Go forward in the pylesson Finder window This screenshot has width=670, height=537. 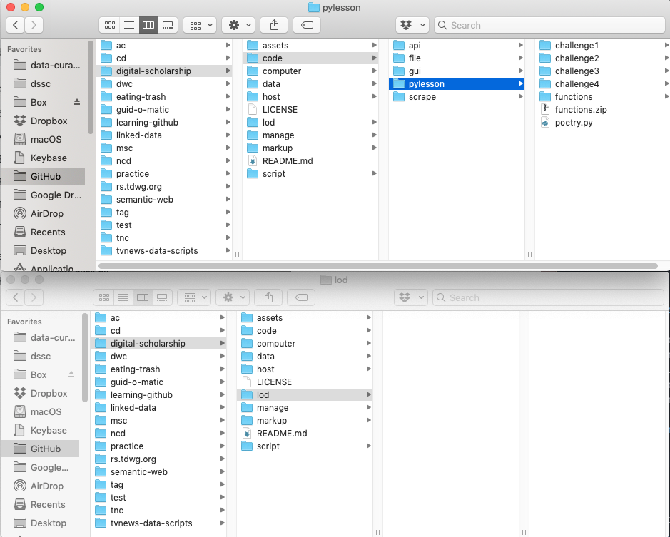(34, 25)
